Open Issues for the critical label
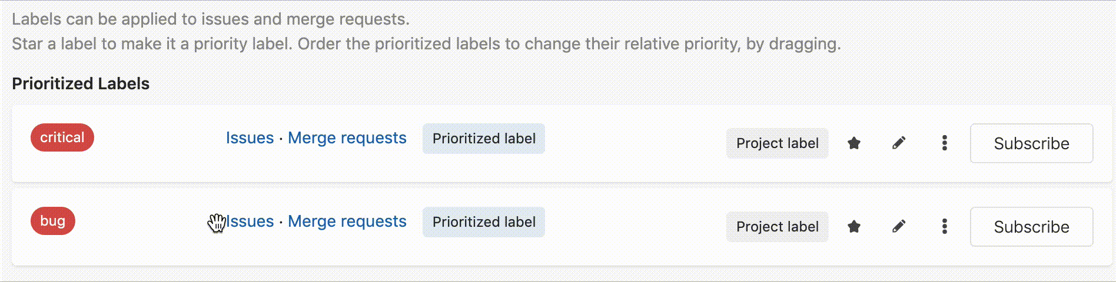Viewport: 1116px width, 282px height. (250, 138)
